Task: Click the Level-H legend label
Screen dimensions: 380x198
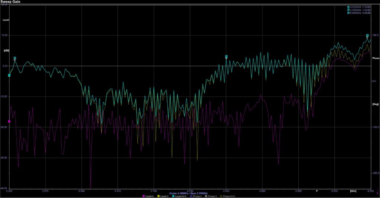Action: [x=150, y=196]
